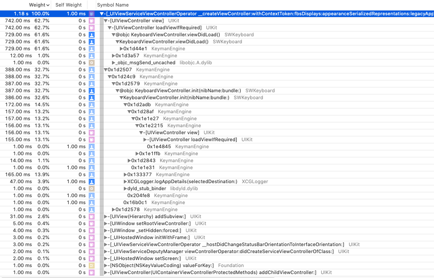Expand -[_UIHostedWindow initWithFrame:] node

click(x=105, y=238)
